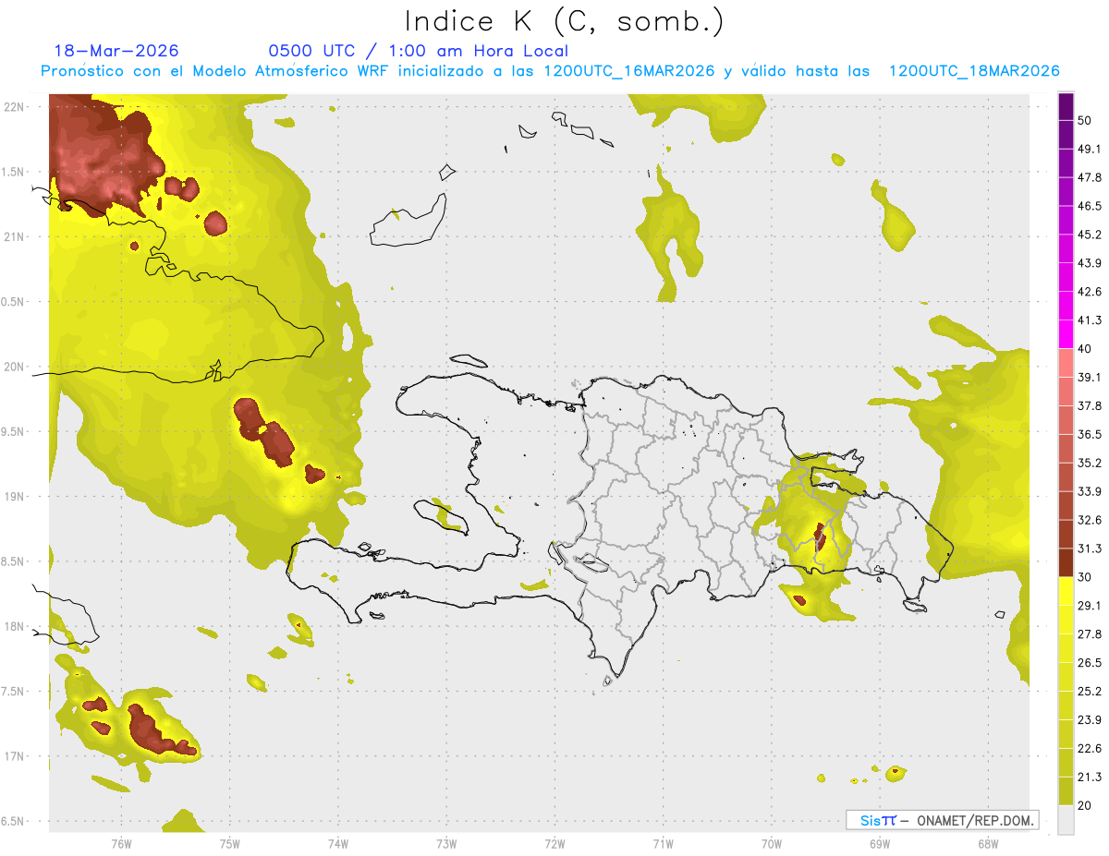Click the legend value 32.6

click(x=1090, y=520)
